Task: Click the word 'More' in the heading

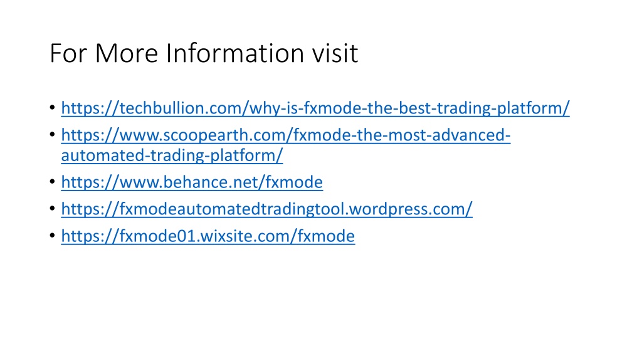Action: 126,53
